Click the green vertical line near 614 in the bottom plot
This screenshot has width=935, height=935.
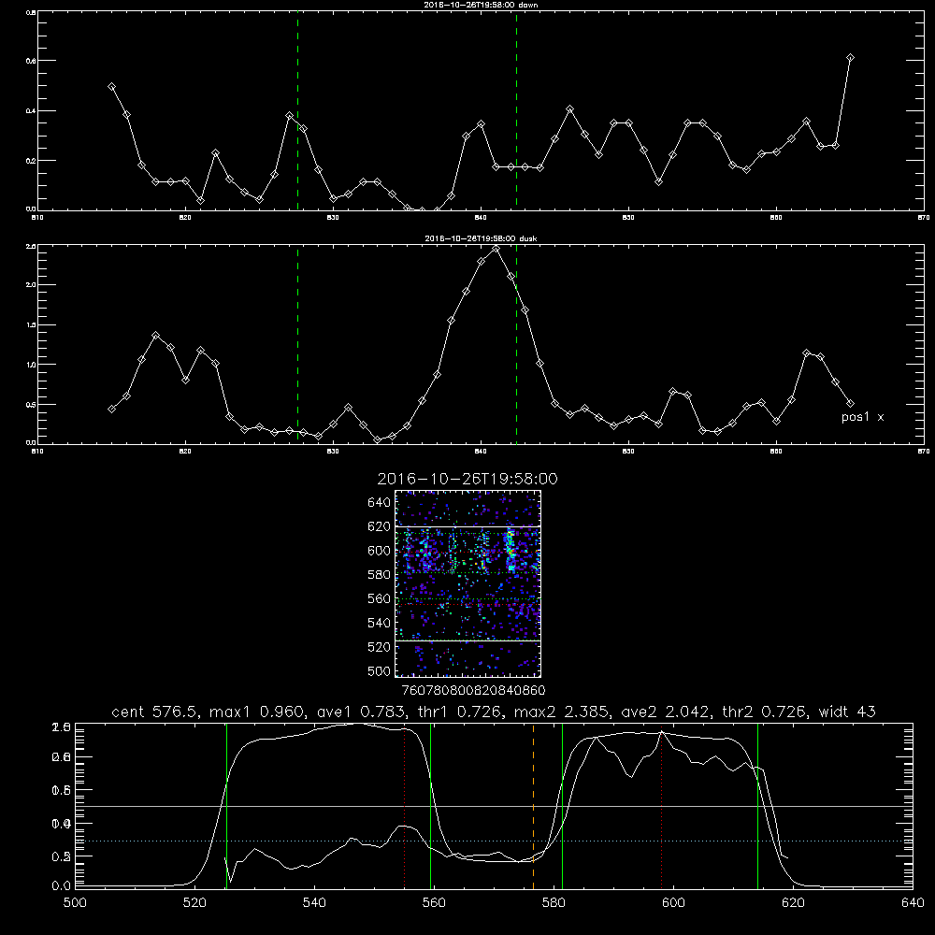tap(757, 806)
